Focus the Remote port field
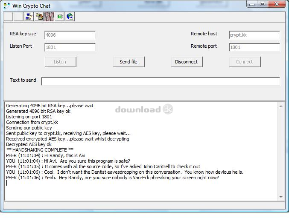Viewport: 289px width, 218px height. pos(254,47)
